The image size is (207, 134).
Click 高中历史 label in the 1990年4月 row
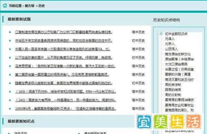[x=138, y=109]
